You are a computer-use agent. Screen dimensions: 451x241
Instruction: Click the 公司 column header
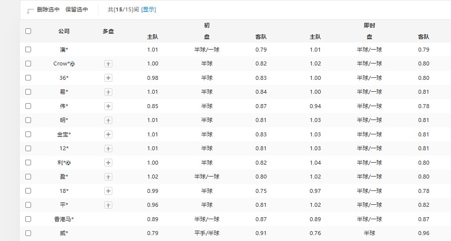[64, 31]
